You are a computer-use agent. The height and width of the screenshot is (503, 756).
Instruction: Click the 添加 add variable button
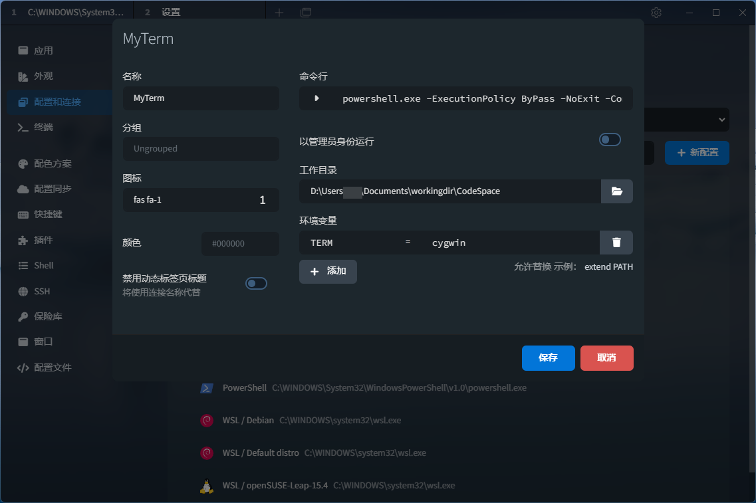328,272
